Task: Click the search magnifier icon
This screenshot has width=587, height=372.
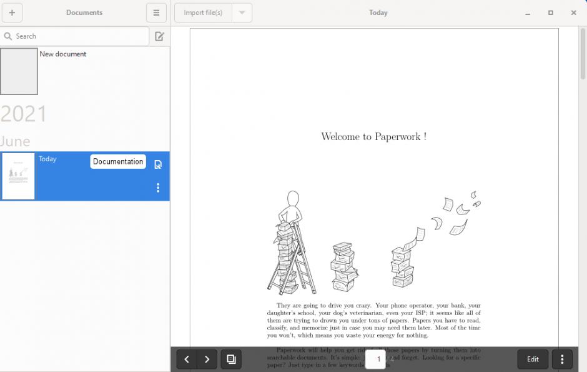Action: [x=8, y=36]
